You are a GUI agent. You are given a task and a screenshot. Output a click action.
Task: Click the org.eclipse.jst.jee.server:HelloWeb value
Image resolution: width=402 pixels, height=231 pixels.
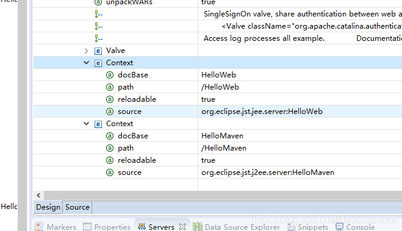262,112
